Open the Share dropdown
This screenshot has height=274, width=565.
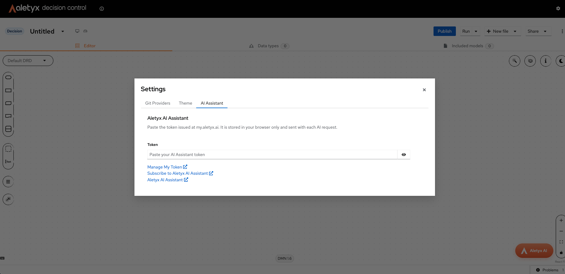pos(538,31)
